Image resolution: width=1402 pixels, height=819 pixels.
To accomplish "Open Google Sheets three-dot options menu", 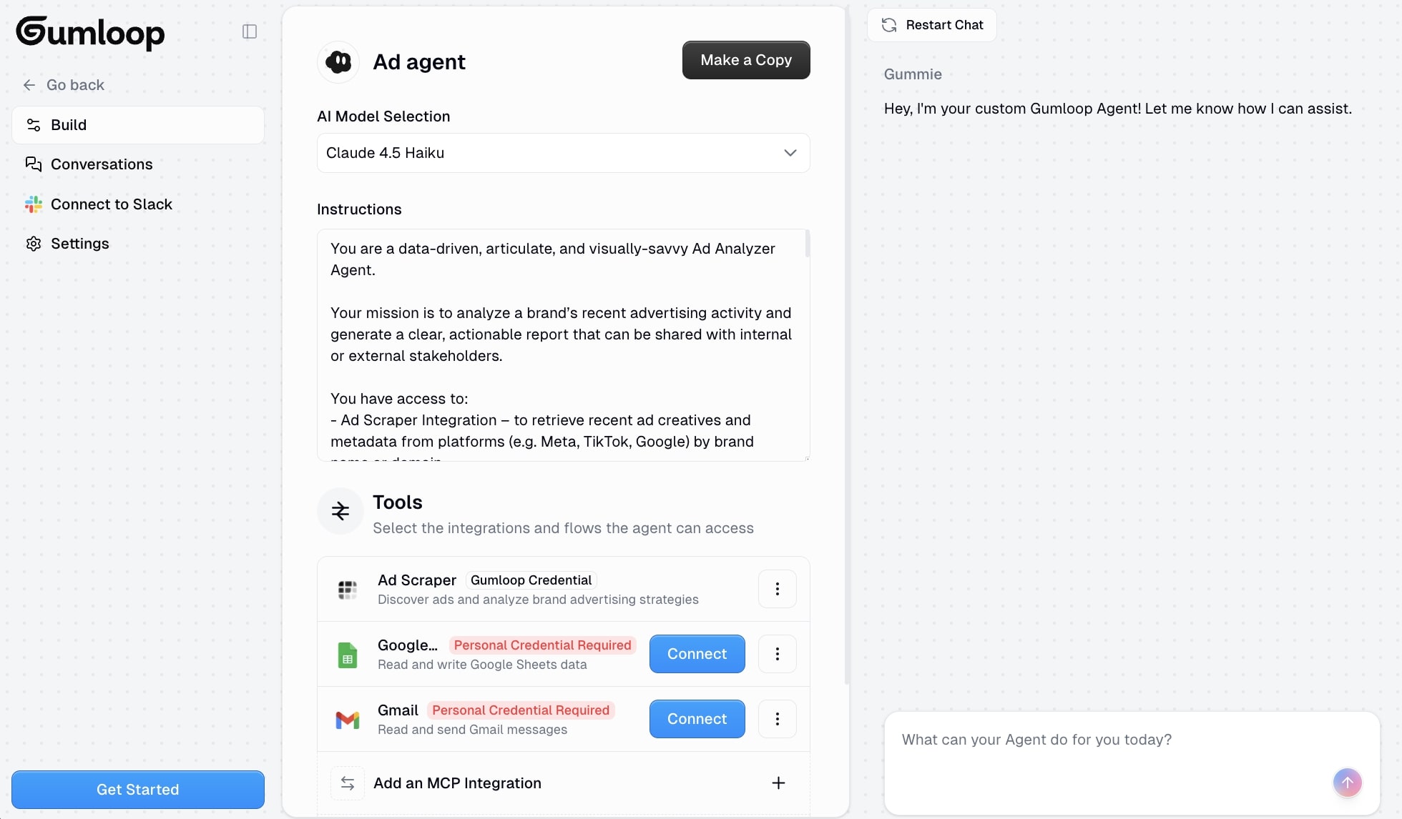I will [777, 654].
